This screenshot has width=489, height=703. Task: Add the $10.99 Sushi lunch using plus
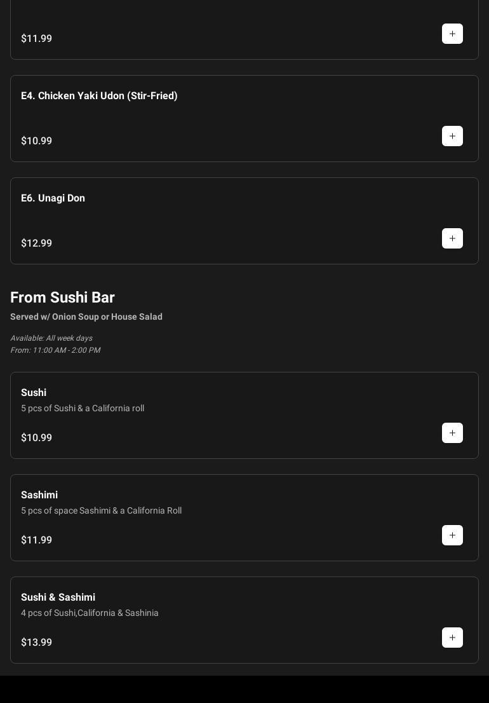(452, 433)
